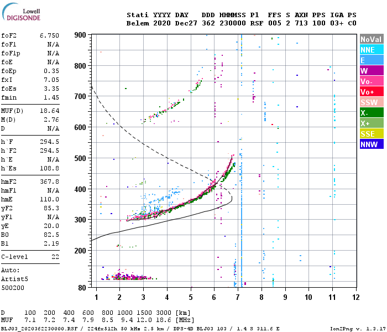Viewport: 387px width, 332px height.
Task: Click the Artist5 auto-scaling label
Action: (14, 279)
